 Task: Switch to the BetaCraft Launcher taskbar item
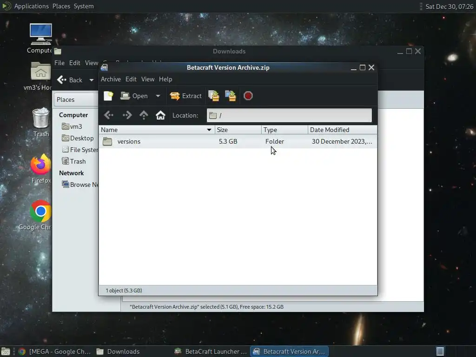[x=211, y=351]
